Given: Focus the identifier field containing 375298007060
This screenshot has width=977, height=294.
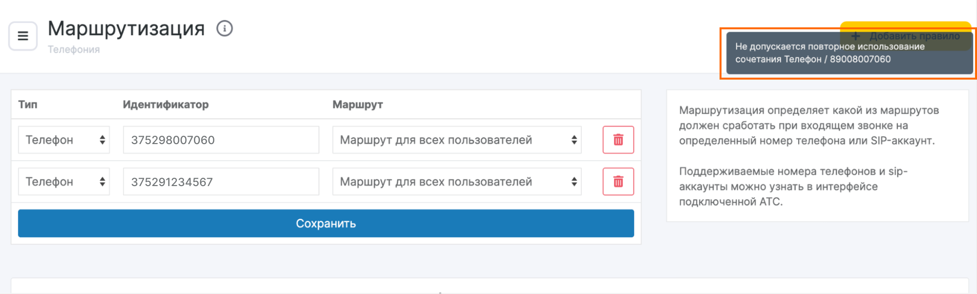Looking at the screenshot, I should (221, 140).
